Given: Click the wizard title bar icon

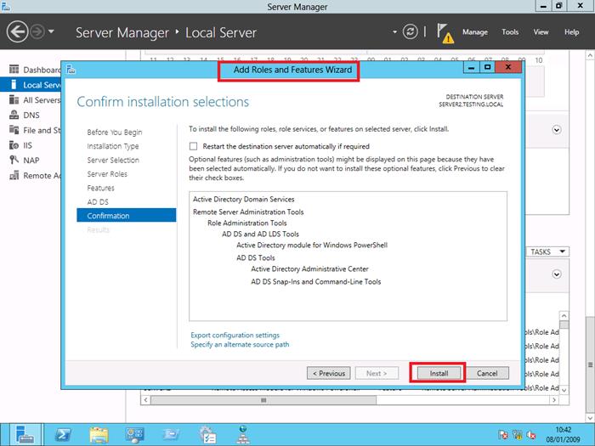Looking at the screenshot, I should (x=71, y=70).
